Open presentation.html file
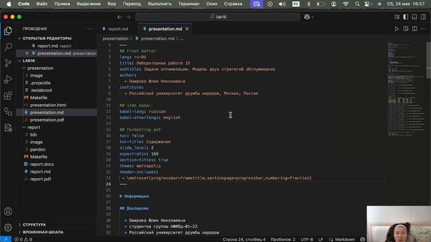The height and width of the screenshot is (242, 431). [x=48, y=105]
